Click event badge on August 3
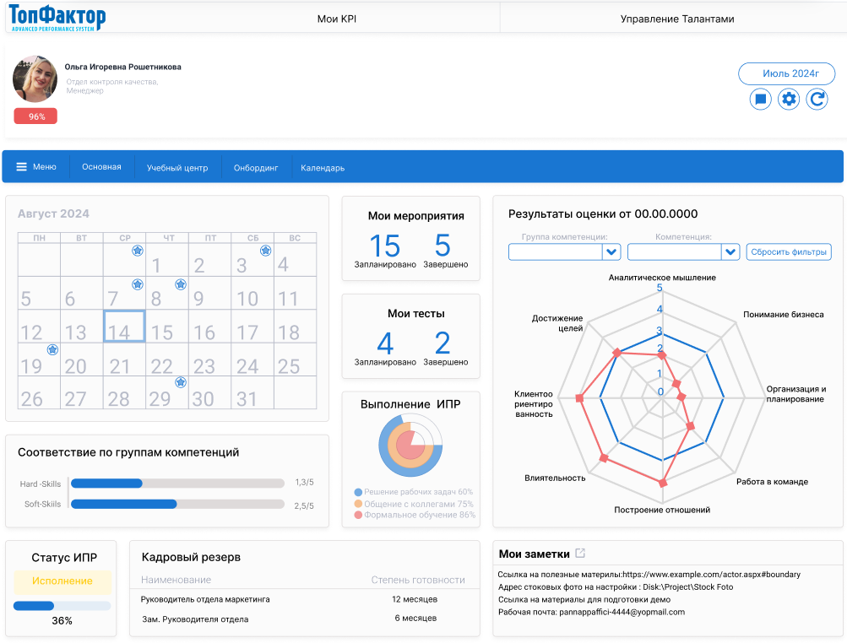 click(265, 250)
